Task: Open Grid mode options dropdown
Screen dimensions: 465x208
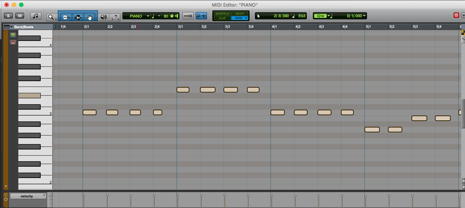Action: click(x=246, y=18)
